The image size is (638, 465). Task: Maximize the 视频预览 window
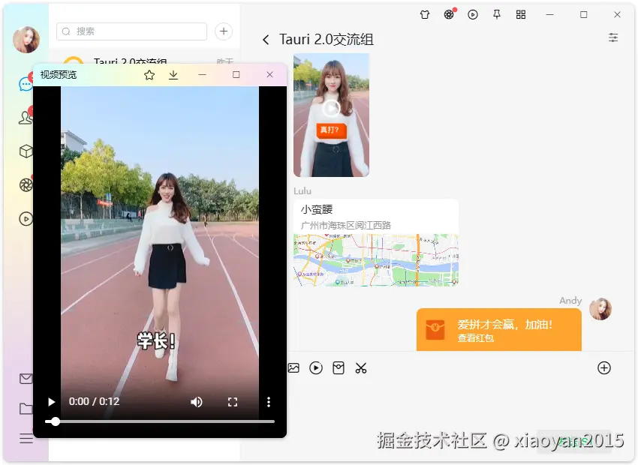pyautogui.click(x=236, y=75)
